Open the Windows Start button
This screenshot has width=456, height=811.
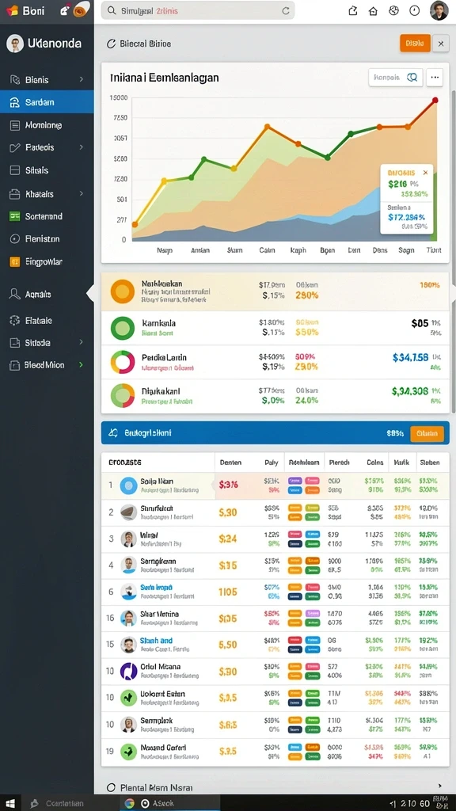(9, 803)
